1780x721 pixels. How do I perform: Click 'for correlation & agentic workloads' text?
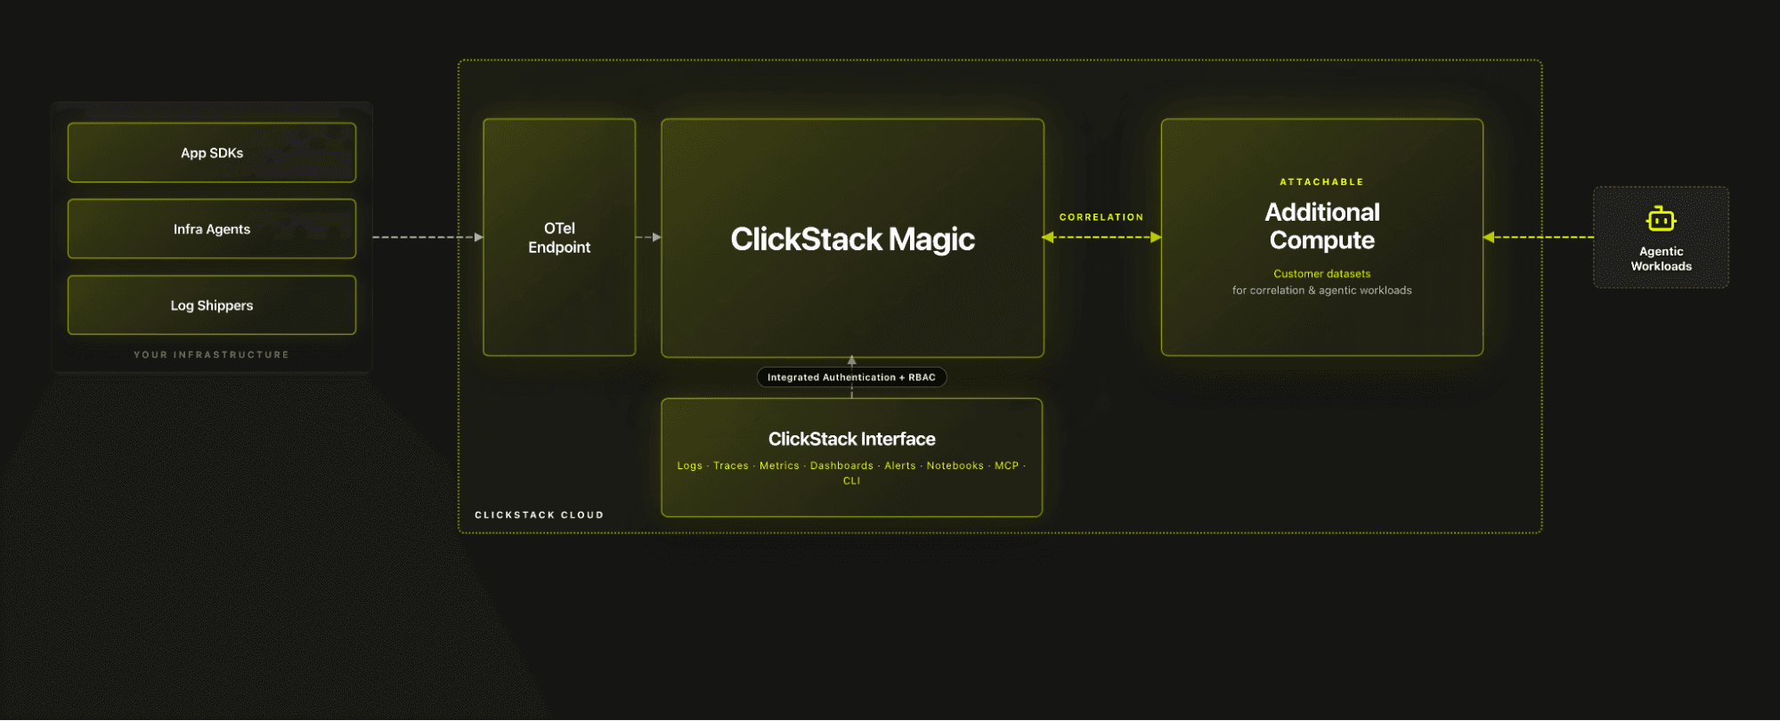point(1321,290)
